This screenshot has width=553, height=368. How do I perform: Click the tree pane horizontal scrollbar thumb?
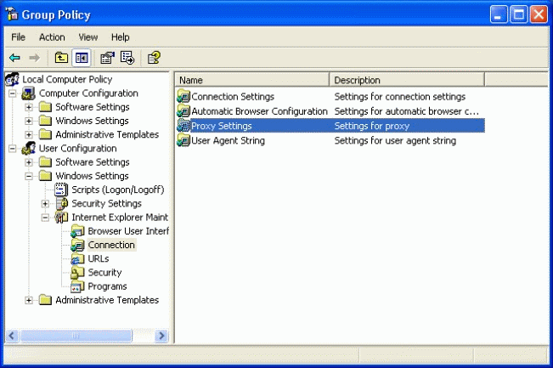click(x=76, y=336)
